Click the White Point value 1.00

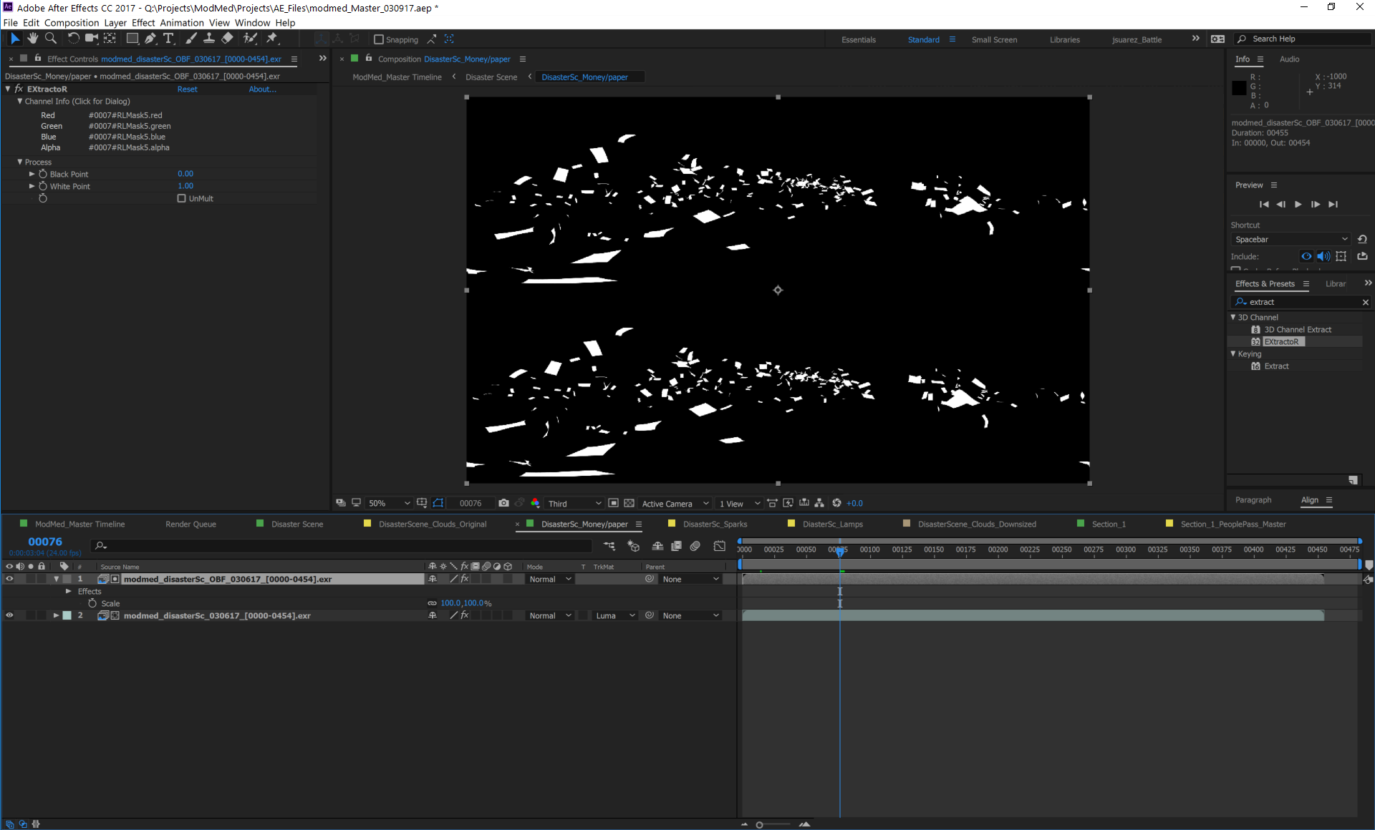tap(185, 186)
